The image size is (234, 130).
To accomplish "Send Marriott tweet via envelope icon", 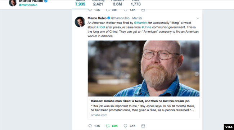I will 143,126.
